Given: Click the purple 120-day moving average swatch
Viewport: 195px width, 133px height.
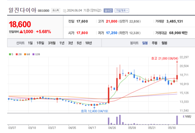Looking at the screenshot, I should pyautogui.click(x=33, y=54).
